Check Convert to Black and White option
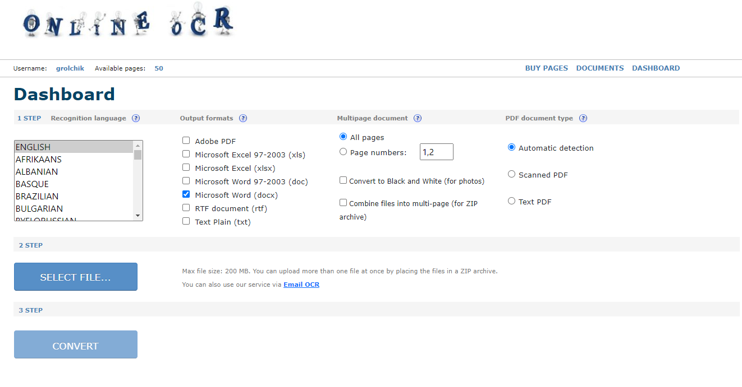 [343, 180]
